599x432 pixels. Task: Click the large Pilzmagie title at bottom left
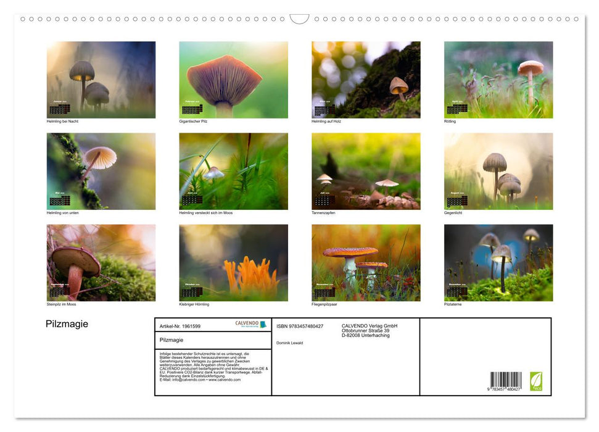(67, 324)
